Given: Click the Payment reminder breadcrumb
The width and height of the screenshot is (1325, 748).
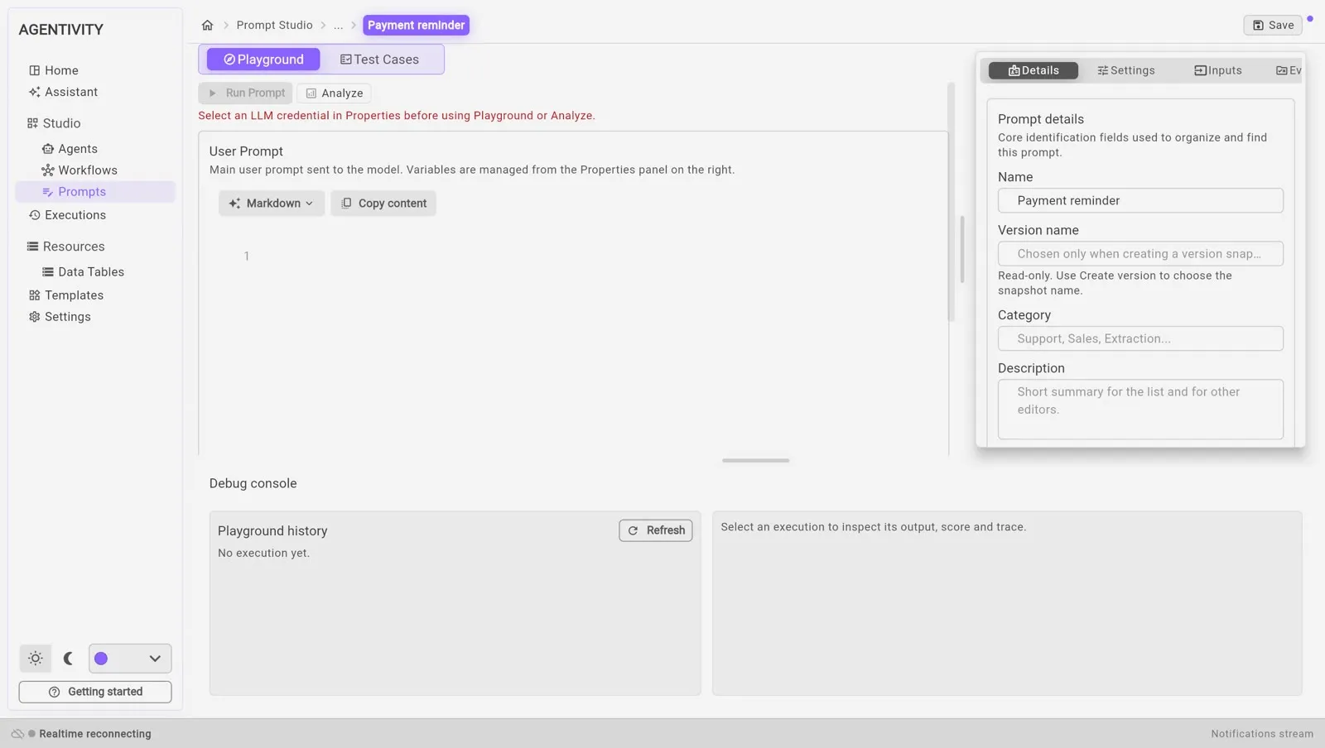Looking at the screenshot, I should tap(416, 25).
